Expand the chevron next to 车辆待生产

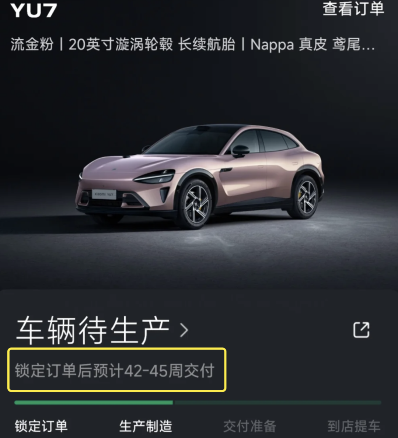coord(184,330)
